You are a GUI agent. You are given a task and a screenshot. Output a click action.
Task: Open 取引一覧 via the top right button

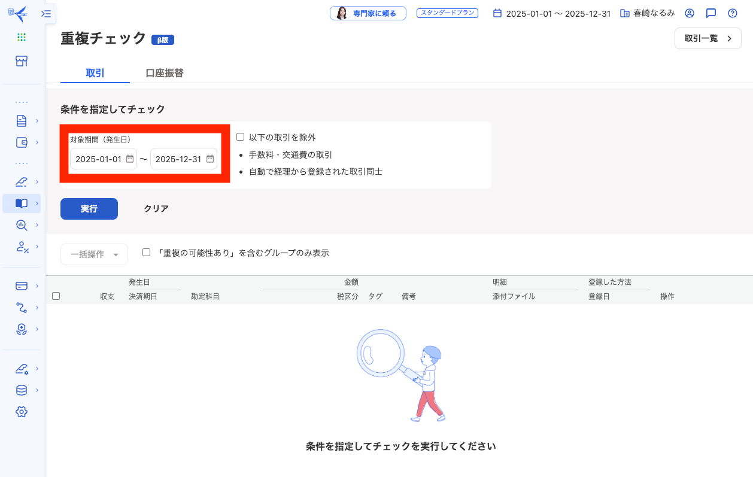pyautogui.click(x=708, y=38)
